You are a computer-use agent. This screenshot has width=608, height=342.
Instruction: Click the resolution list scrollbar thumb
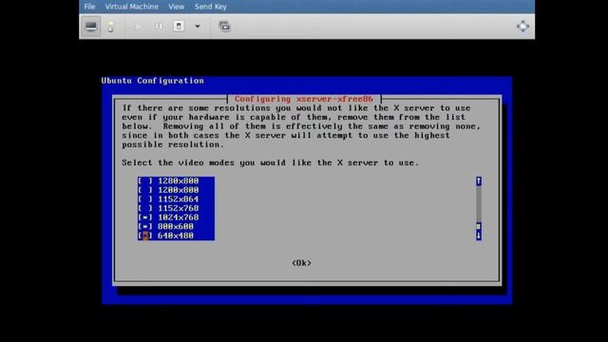point(479,226)
